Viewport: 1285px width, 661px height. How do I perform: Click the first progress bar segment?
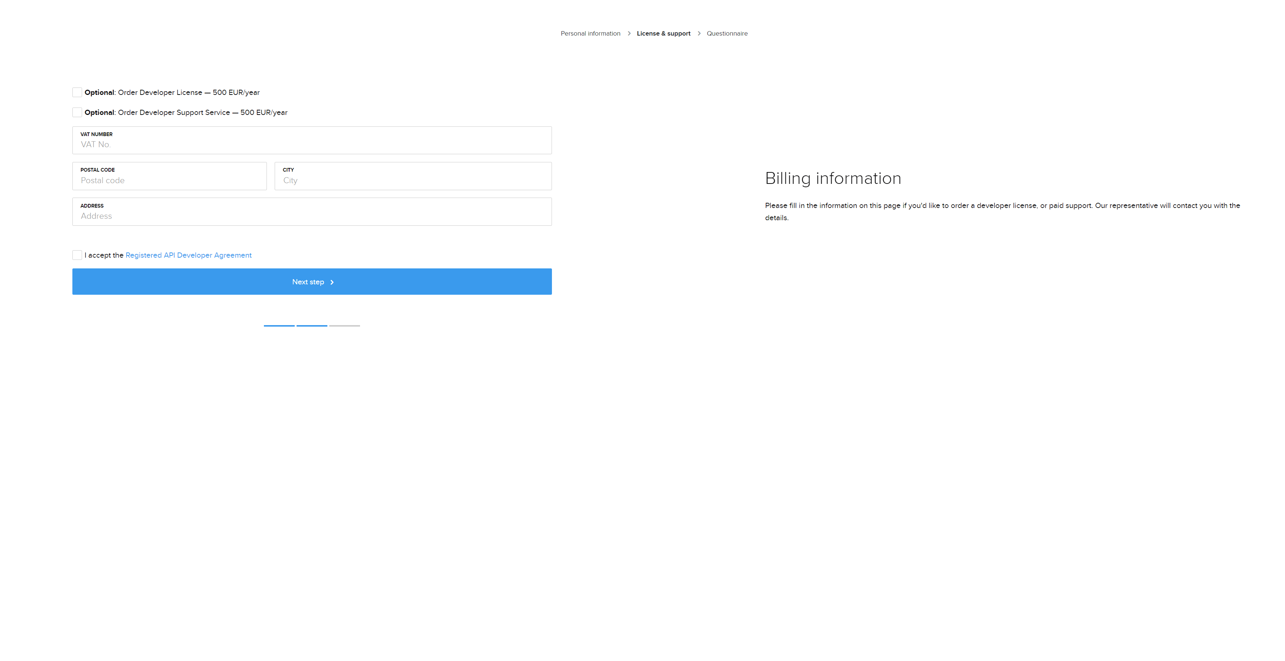[x=279, y=326]
